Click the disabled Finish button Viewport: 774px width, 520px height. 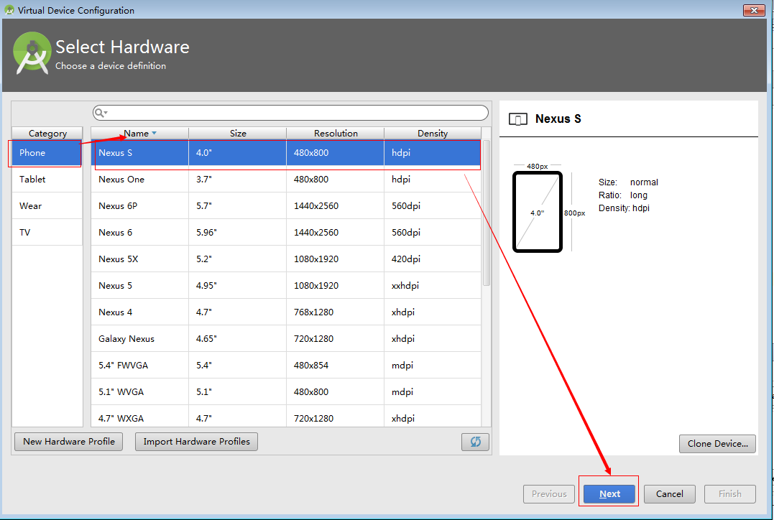pyautogui.click(x=729, y=494)
